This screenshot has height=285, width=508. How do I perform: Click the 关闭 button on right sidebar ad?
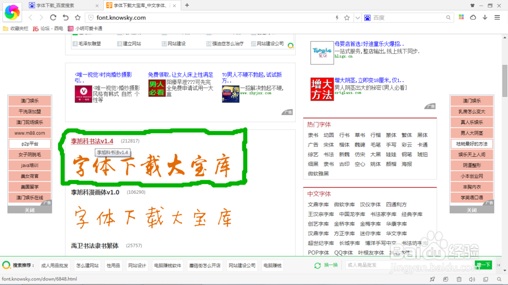click(472, 210)
